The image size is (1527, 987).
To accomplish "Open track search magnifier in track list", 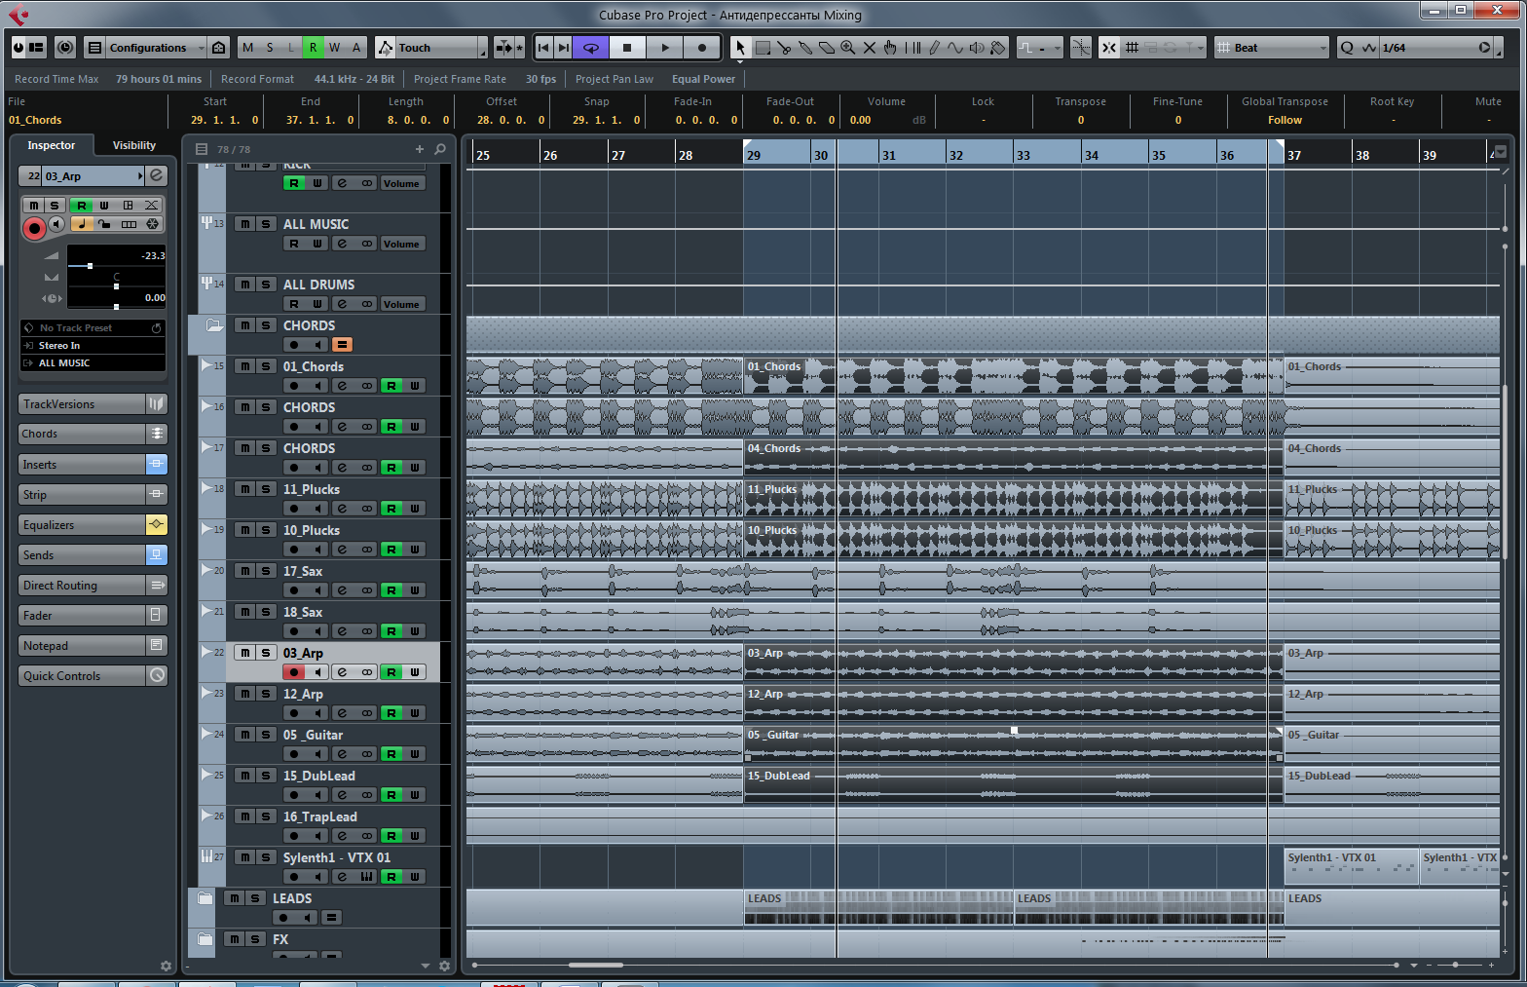I will pyautogui.click(x=440, y=149).
